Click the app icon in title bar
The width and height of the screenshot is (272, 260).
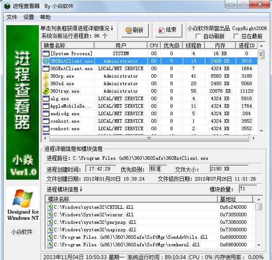coord(7,6)
